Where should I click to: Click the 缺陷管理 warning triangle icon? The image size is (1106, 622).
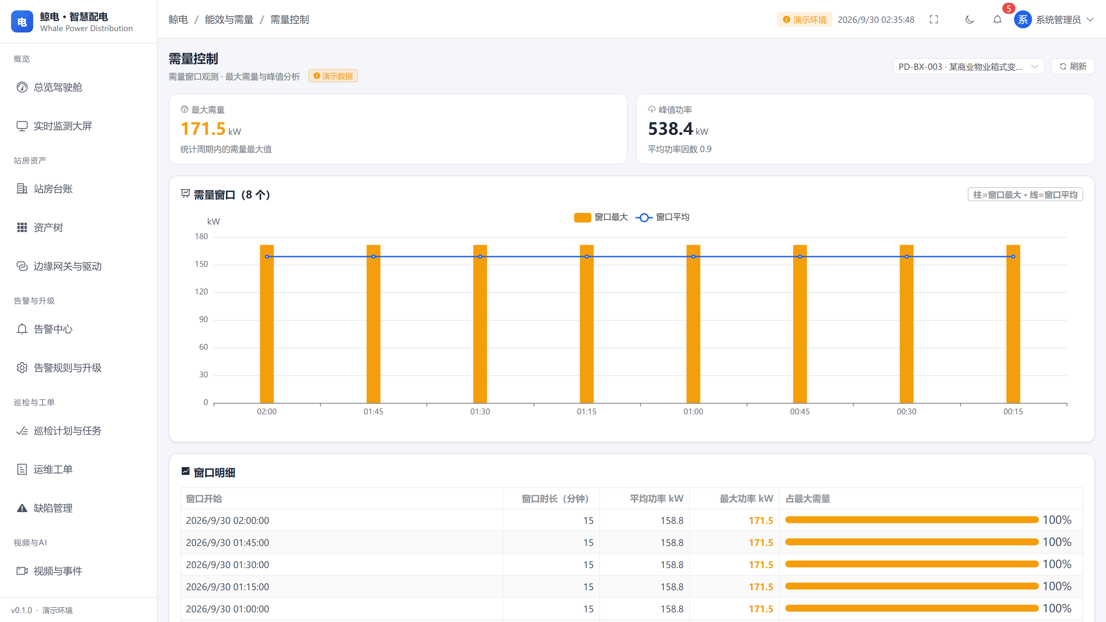pos(22,508)
